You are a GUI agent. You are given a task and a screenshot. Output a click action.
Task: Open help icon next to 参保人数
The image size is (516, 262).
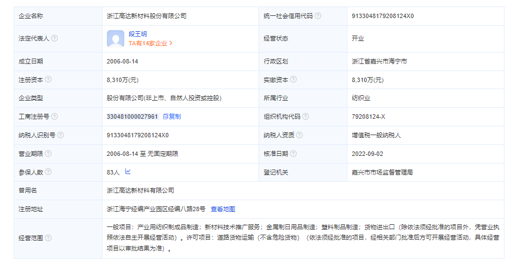(48, 172)
